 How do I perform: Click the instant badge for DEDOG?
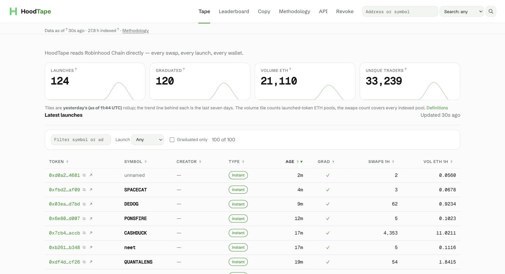coord(238,204)
